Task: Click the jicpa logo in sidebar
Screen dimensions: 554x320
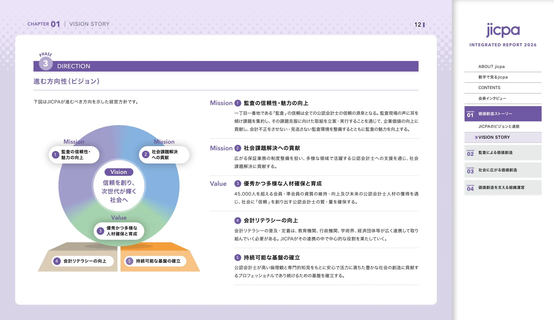Action: (503, 30)
